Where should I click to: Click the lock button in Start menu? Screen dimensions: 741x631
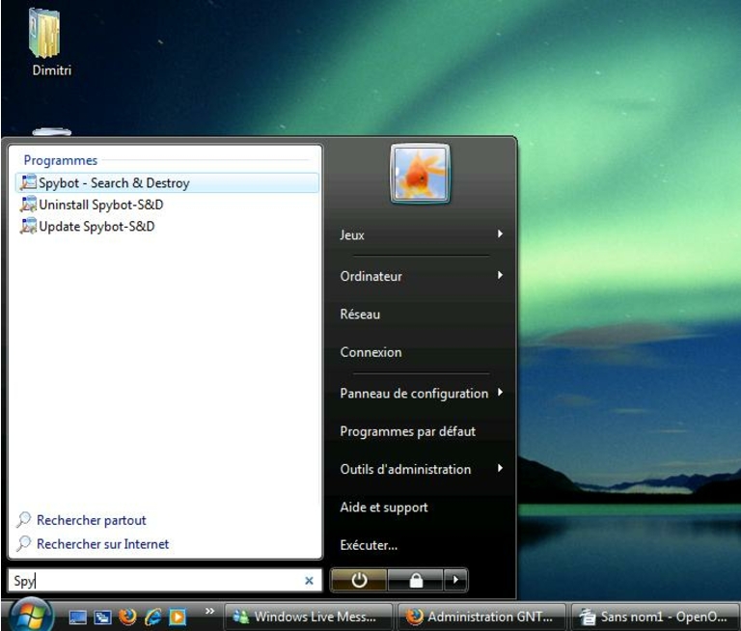tap(416, 580)
